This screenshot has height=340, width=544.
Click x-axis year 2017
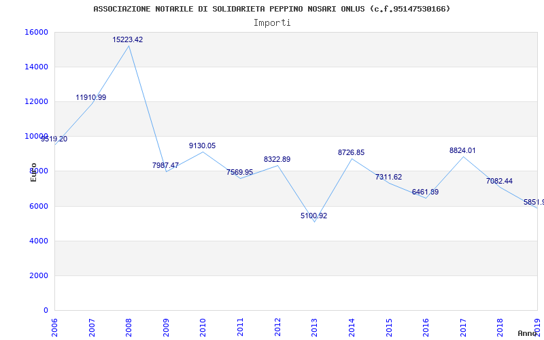click(463, 328)
